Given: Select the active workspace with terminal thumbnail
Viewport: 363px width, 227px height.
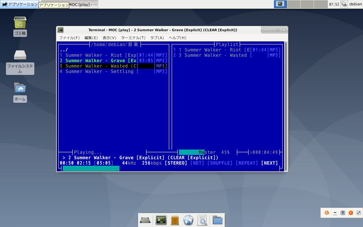Looking at the screenshot, I should click(x=280, y=4).
